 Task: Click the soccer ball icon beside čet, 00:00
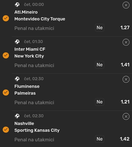pyautogui.click(x=17, y=4)
